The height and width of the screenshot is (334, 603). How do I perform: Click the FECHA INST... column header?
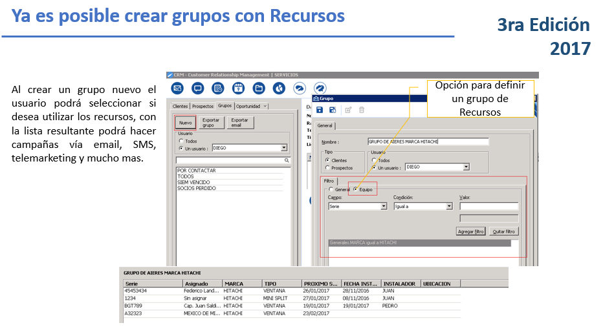tap(361, 284)
